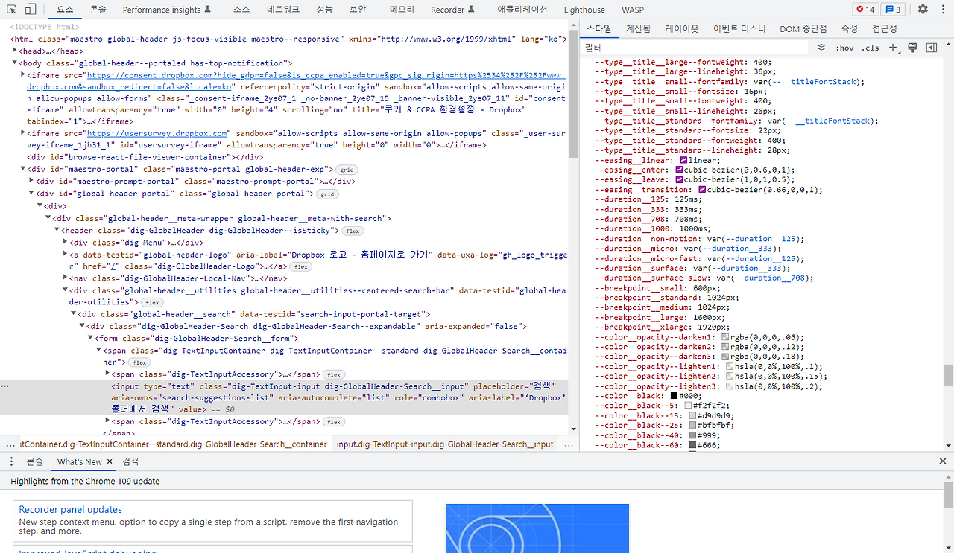Image resolution: width=954 pixels, height=553 pixels.
Task: Expand the head element node
Action: pos(15,51)
